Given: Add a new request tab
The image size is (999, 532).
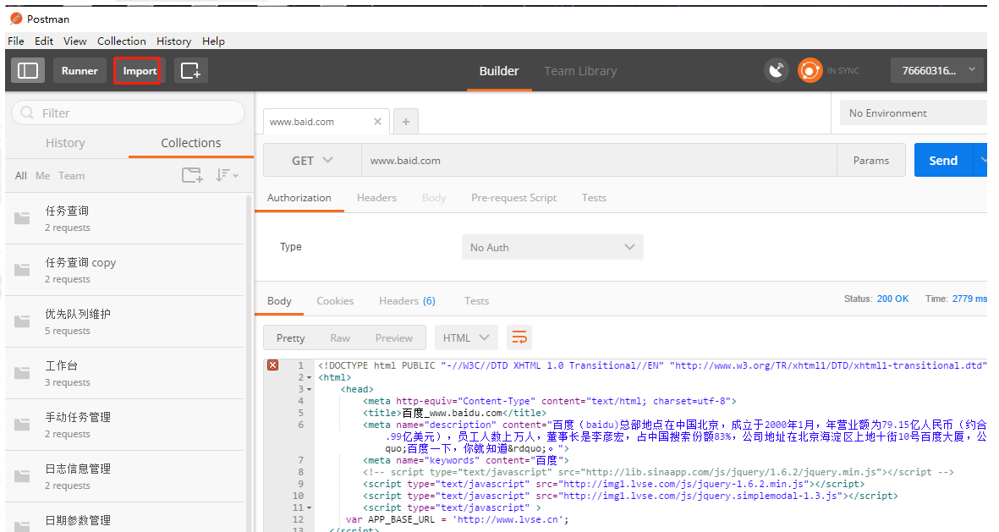Looking at the screenshot, I should [x=406, y=121].
